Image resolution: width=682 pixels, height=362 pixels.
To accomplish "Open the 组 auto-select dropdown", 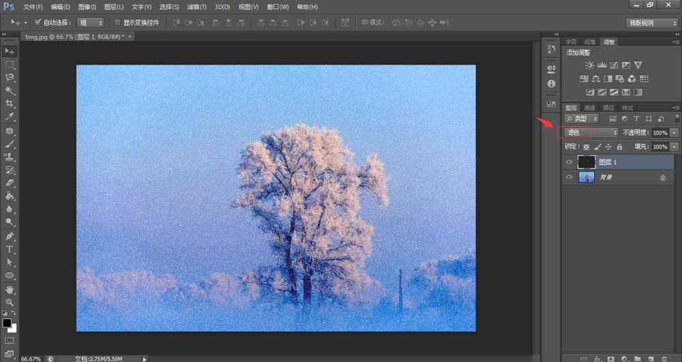I will point(90,22).
